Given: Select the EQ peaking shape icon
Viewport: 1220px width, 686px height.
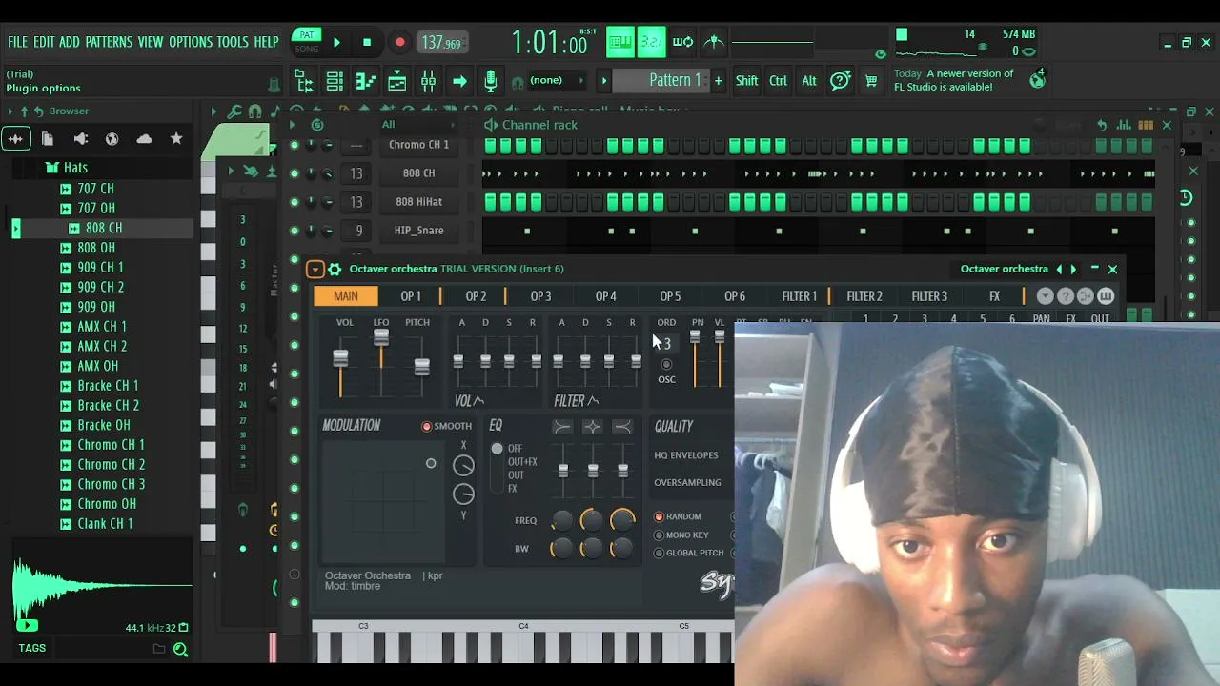Looking at the screenshot, I should coord(592,427).
